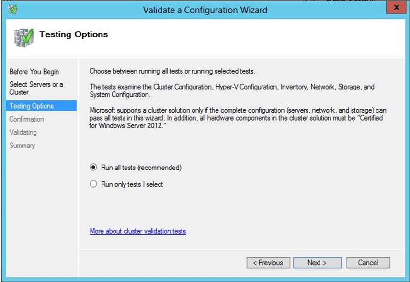Click the Run all tests label text

point(141,168)
